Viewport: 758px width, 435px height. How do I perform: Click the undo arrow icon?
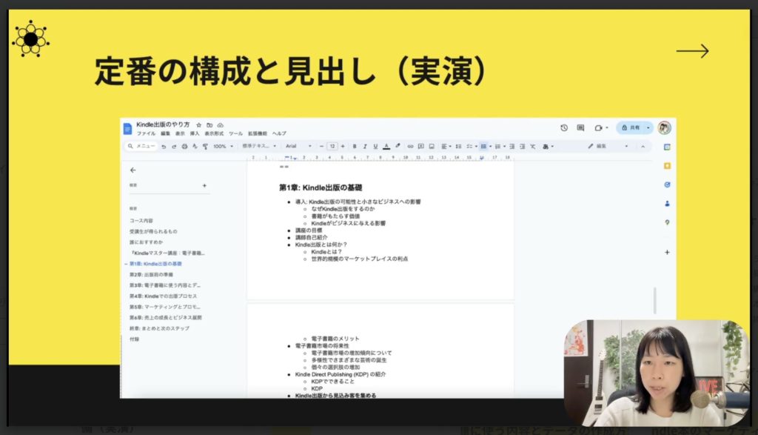pyautogui.click(x=164, y=147)
